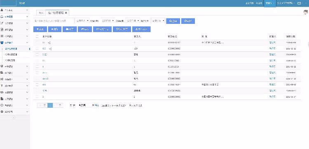Expand the shield-icon sidebar section chevron
Image resolution: width=309 pixels, height=149 pixels.
[x=27, y=66]
